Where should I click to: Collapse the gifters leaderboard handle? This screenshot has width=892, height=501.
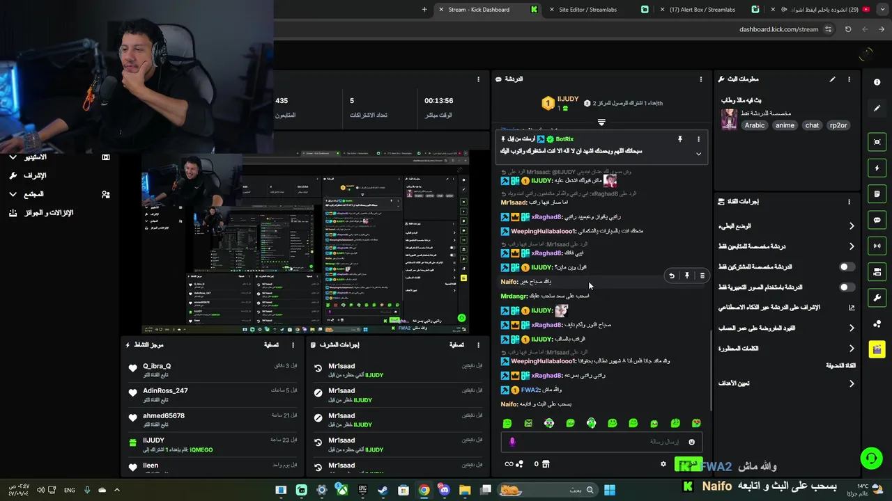click(601, 122)
